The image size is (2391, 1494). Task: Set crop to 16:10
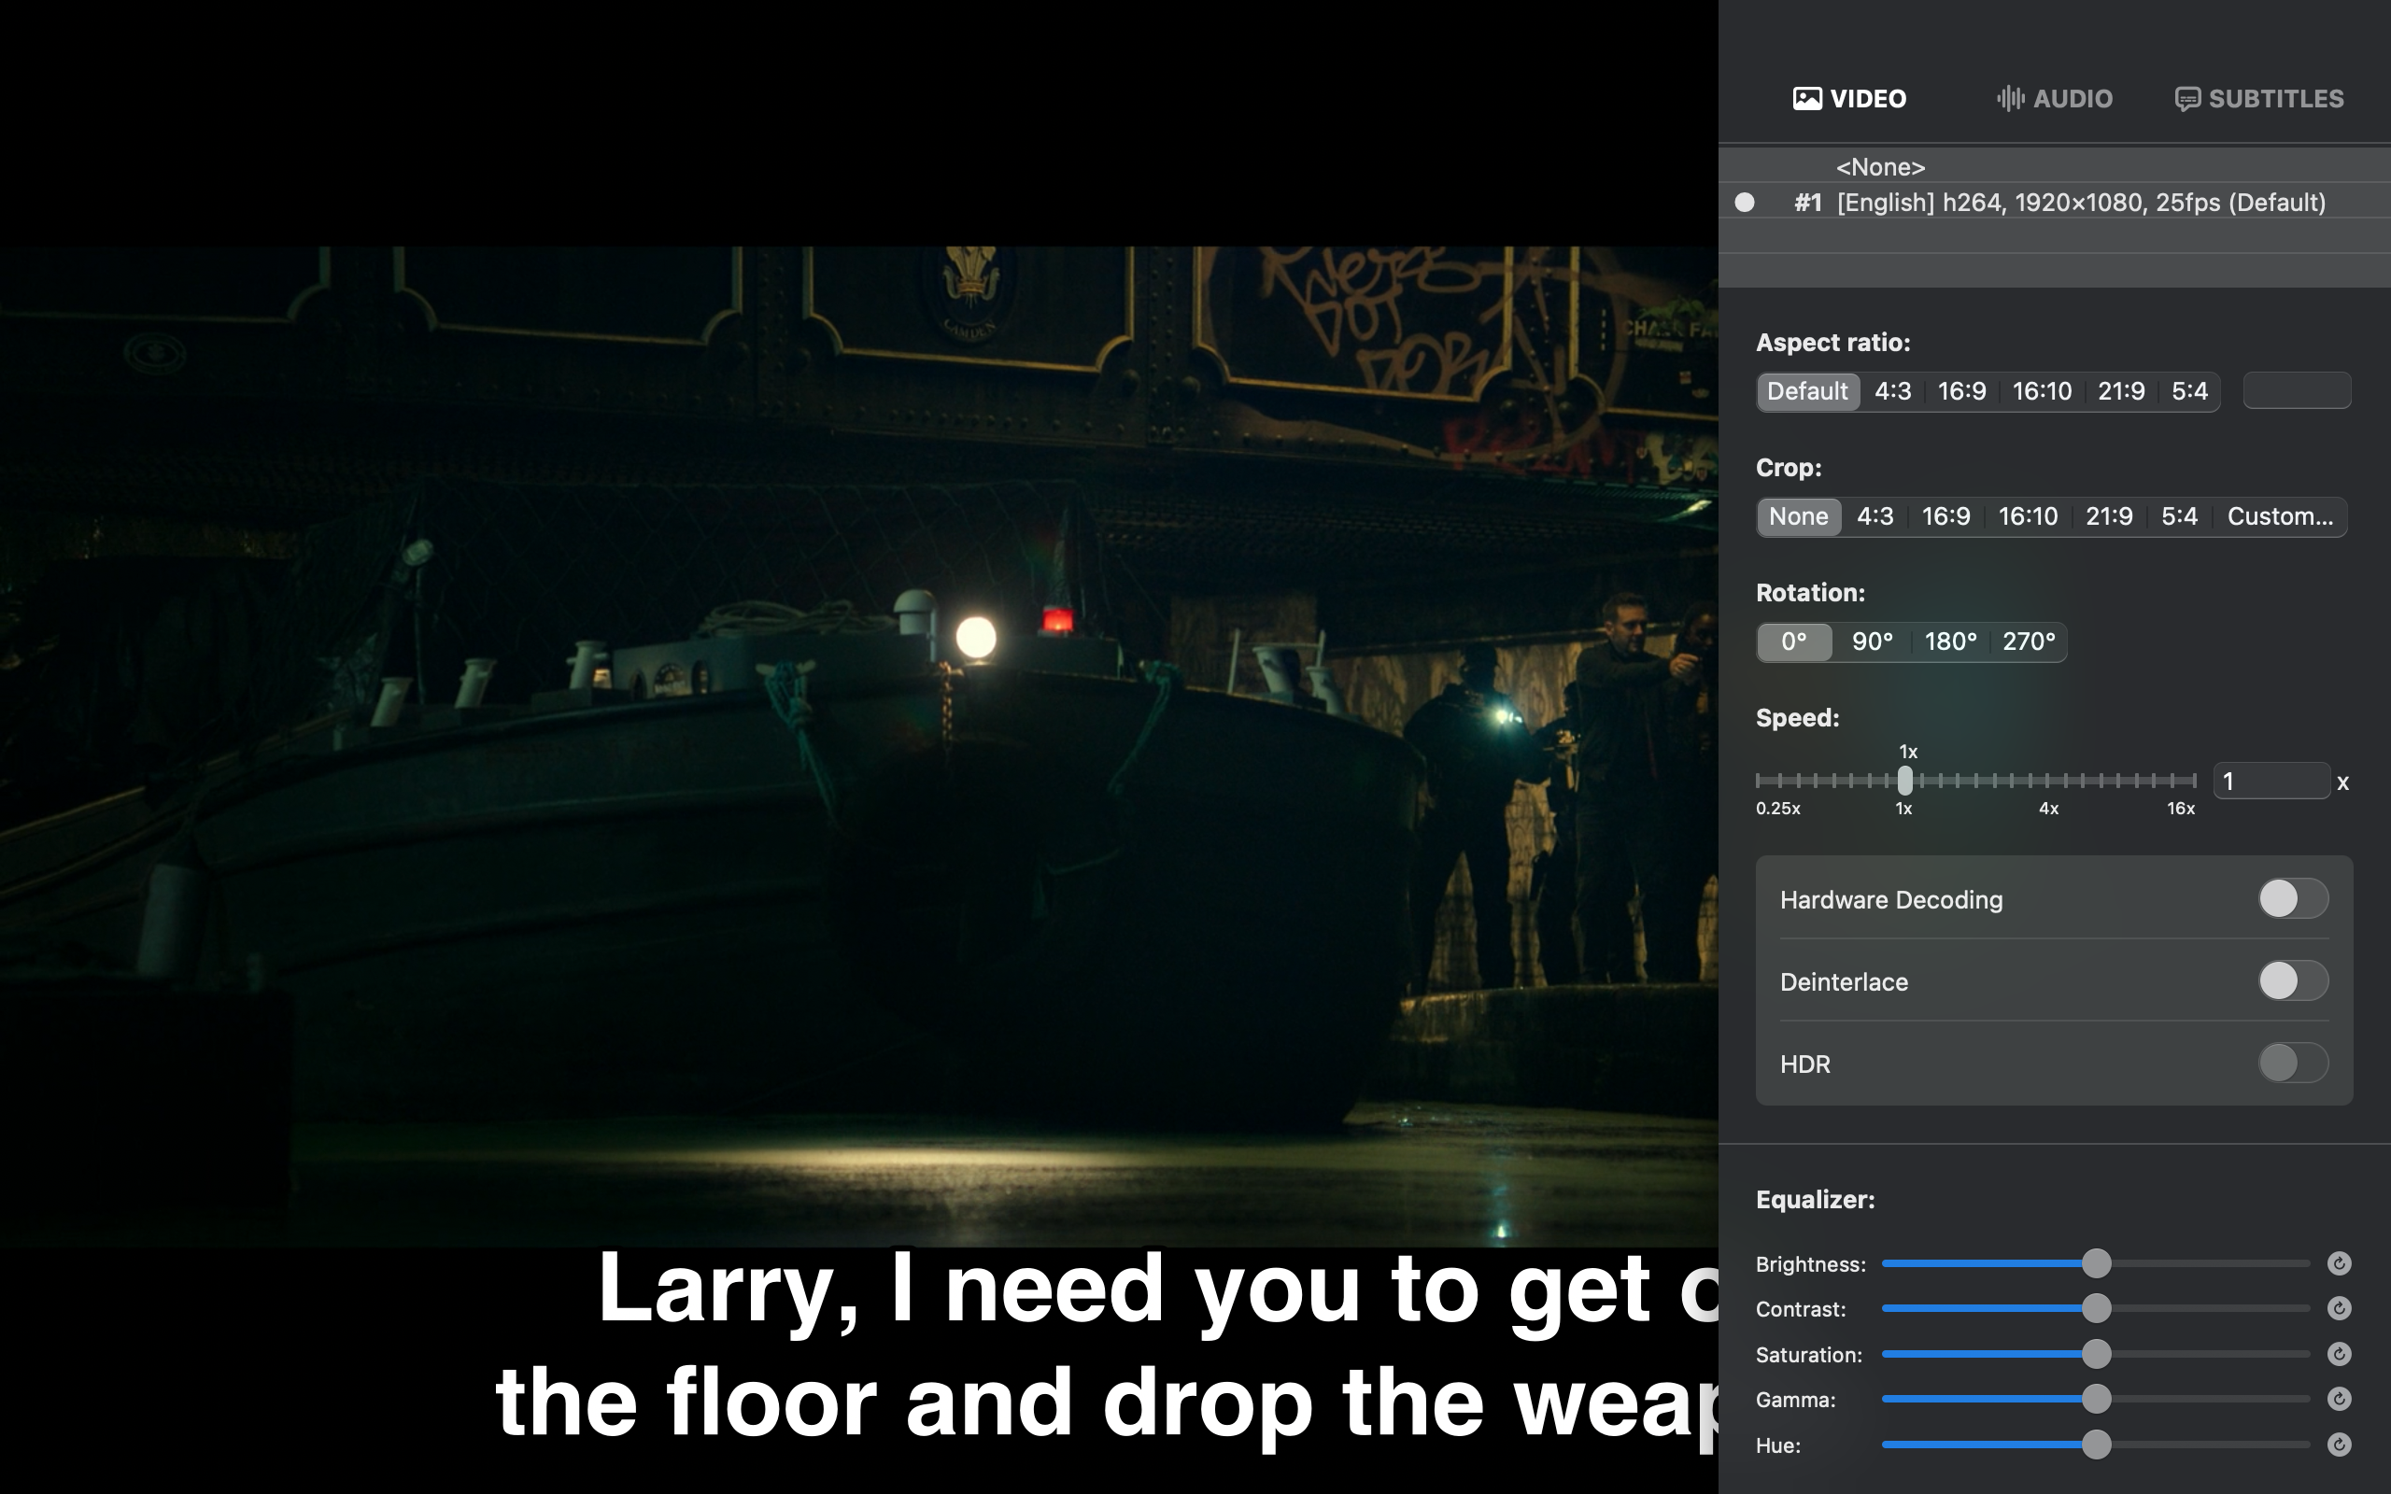click(2028, 516)
